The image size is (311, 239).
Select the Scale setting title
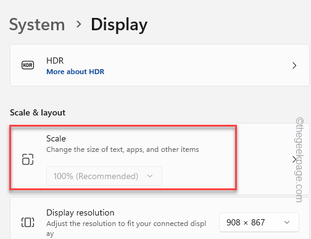[56, 138]
